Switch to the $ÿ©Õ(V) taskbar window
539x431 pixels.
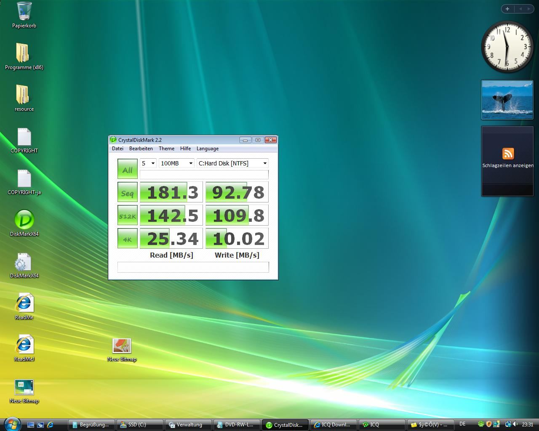tap(430, 425)
